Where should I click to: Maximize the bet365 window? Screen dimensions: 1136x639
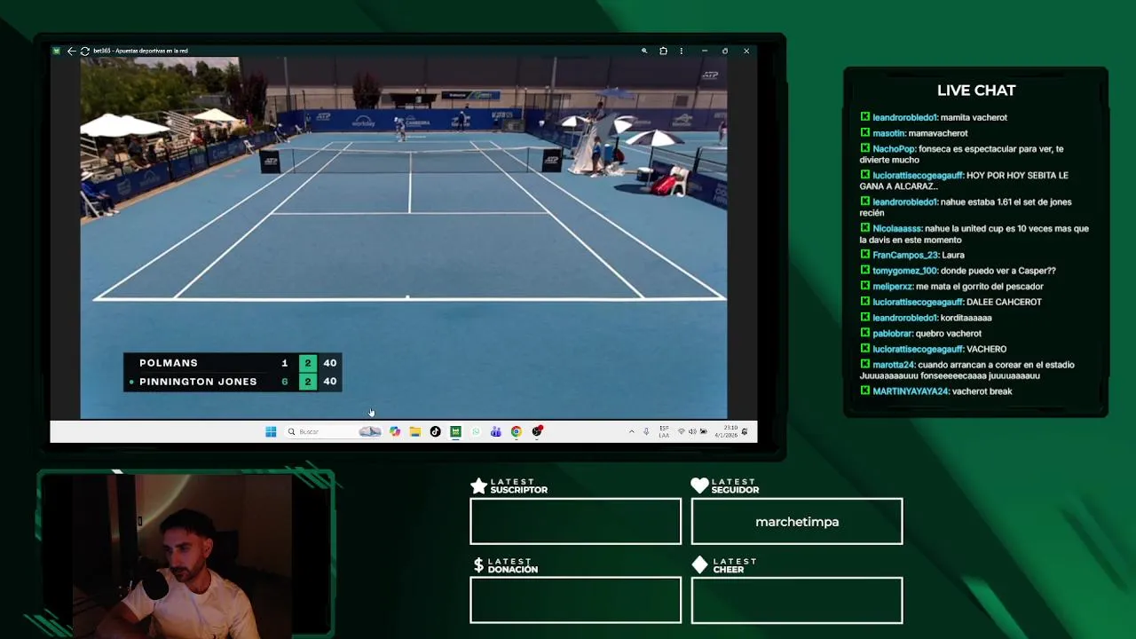725,51
